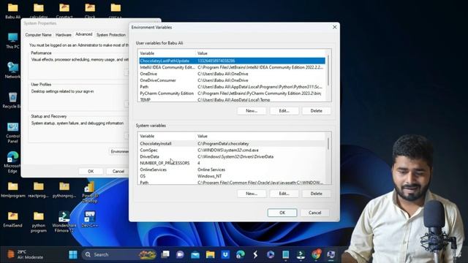Click Edit under User variables

[284, 110]
